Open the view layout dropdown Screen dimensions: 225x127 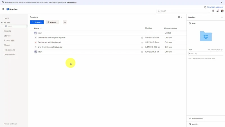(x=180, y=17)
